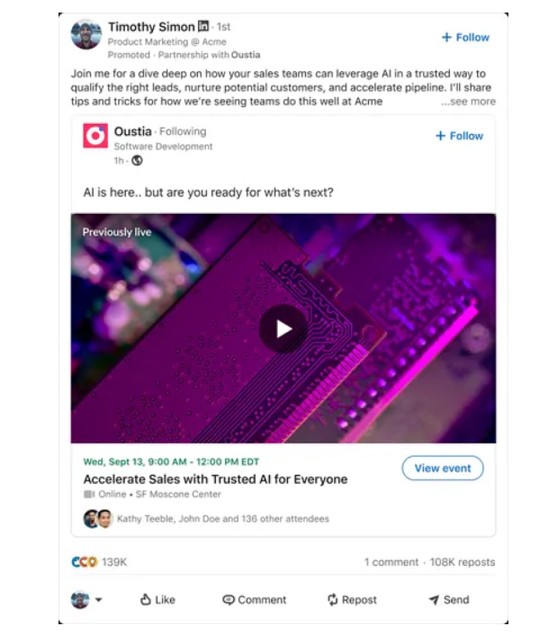Click the View event button
557x644 pixels.
click(x=442, y=468)
